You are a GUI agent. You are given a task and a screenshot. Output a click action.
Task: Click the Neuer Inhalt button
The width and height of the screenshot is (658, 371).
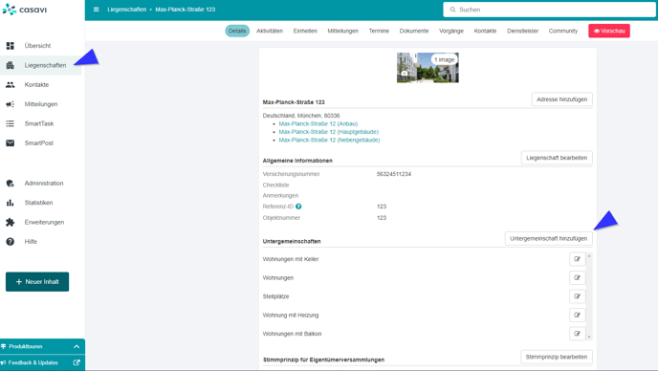(37, 282)
